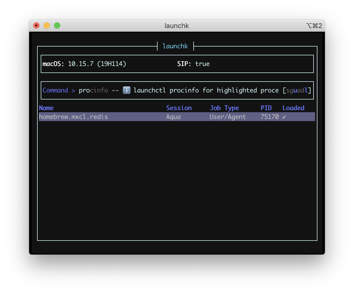Click the macOS version 10.15.7 (19H114)
354x293 pixels.
tap(97, 64)
